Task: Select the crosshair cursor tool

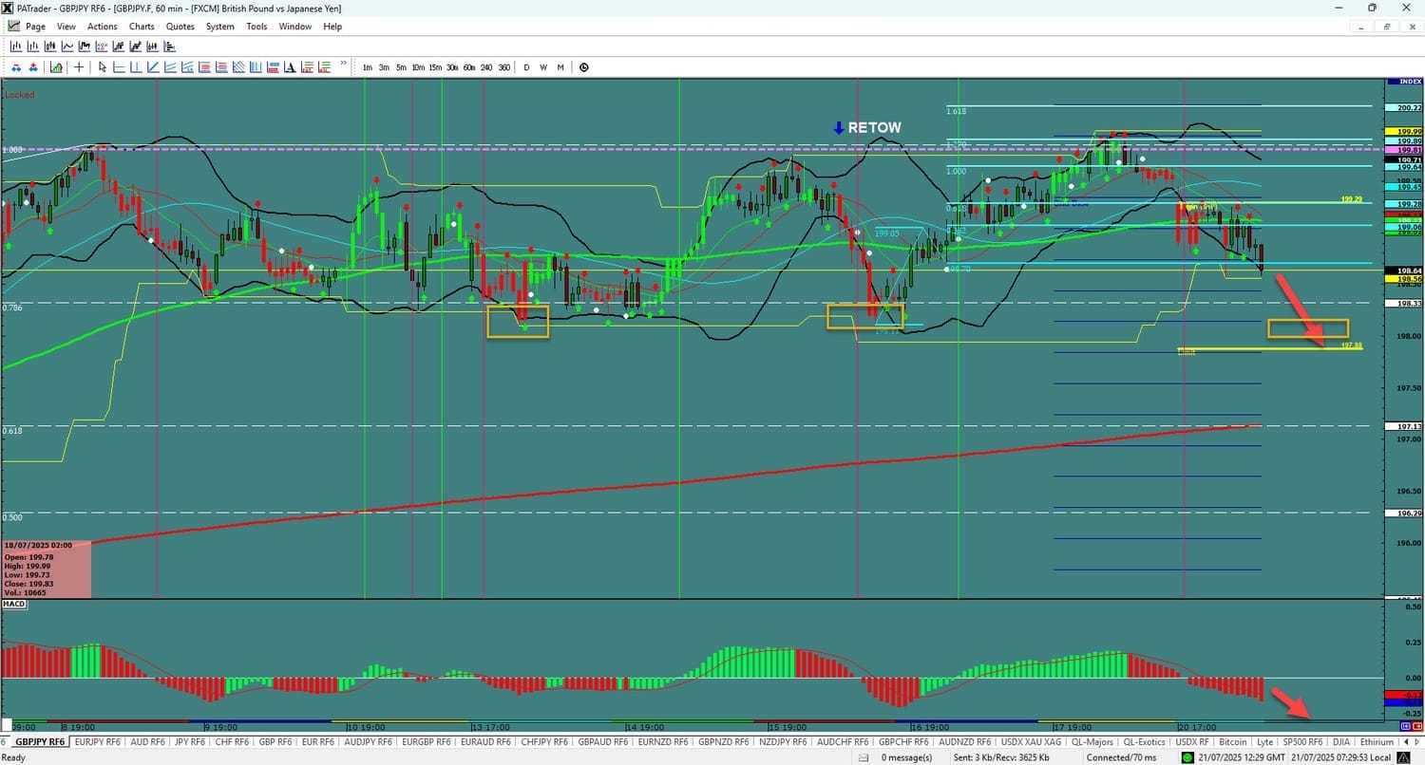Action: (79, 67)
